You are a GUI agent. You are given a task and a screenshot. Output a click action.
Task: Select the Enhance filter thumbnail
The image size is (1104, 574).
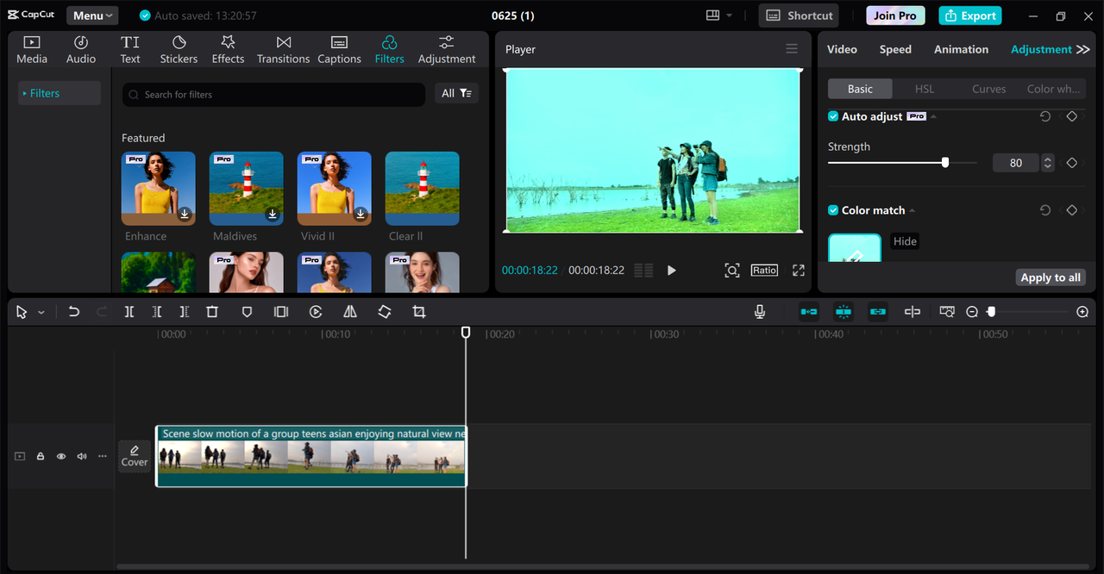point(159,189)
